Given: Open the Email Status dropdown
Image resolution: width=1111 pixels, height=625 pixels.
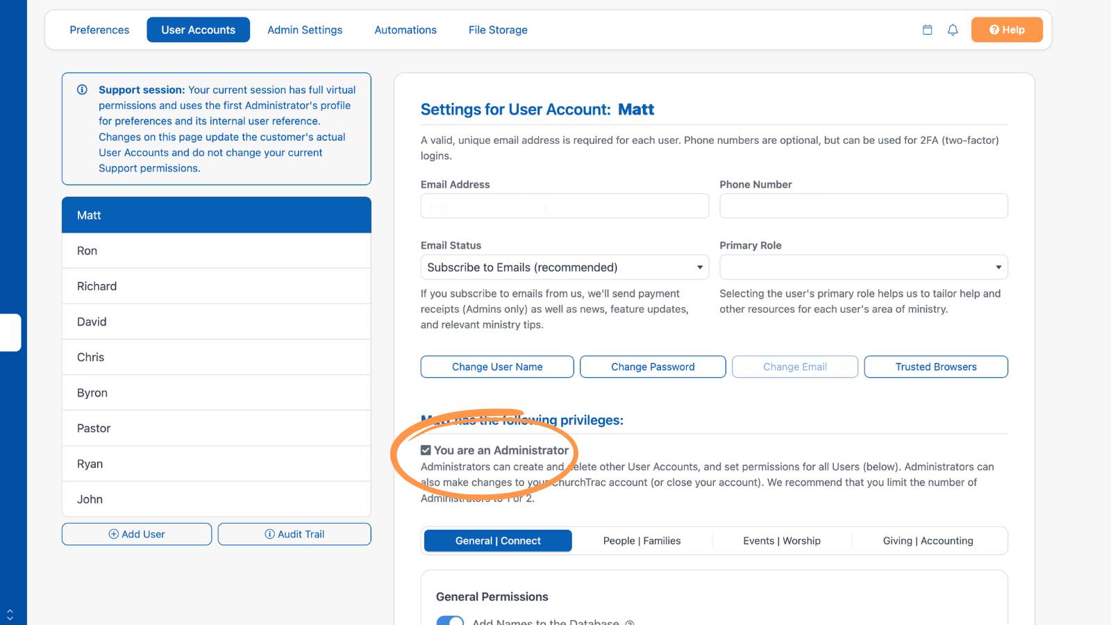Looking at the screenshot, I should coord(565,267).
